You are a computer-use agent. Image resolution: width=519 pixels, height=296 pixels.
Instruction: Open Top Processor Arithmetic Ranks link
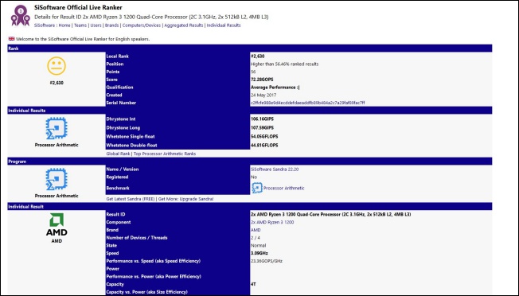[165, 154]
